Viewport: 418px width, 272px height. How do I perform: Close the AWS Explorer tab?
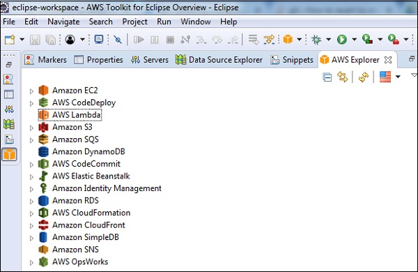point(388,60)
